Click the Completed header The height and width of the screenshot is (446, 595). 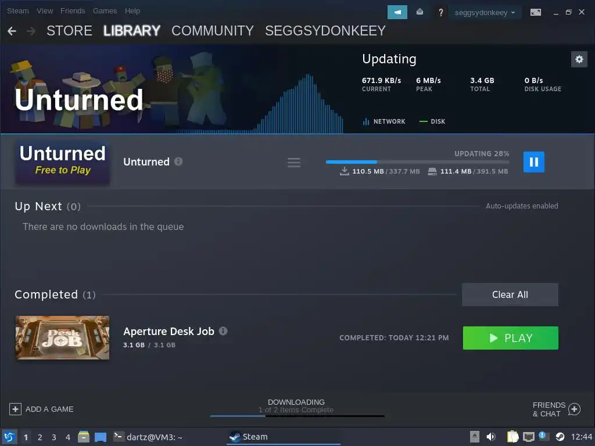point(55,294)
